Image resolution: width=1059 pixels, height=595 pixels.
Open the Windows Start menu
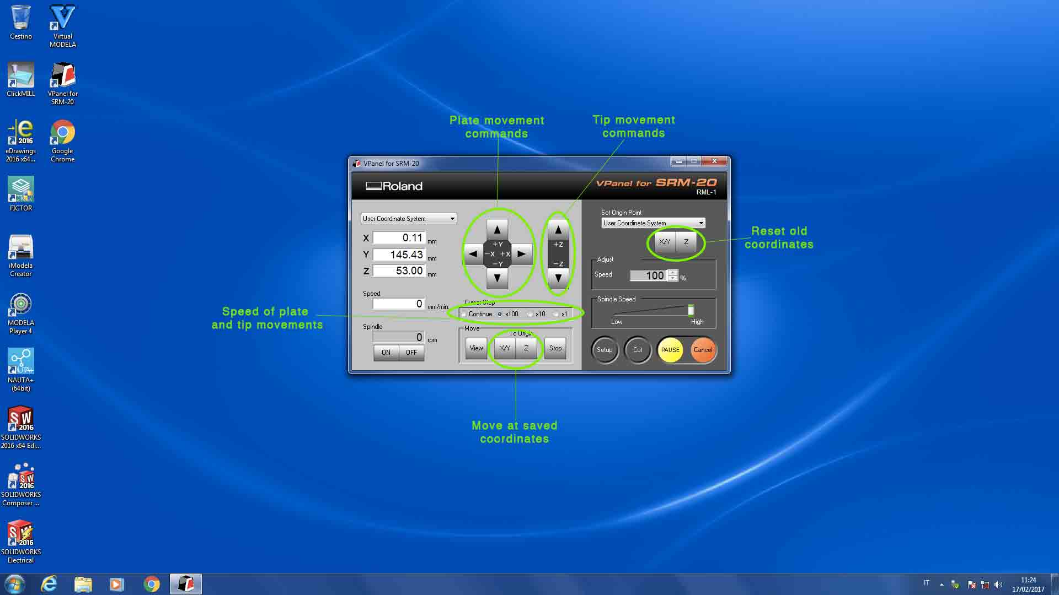click(x=14, y=584)
